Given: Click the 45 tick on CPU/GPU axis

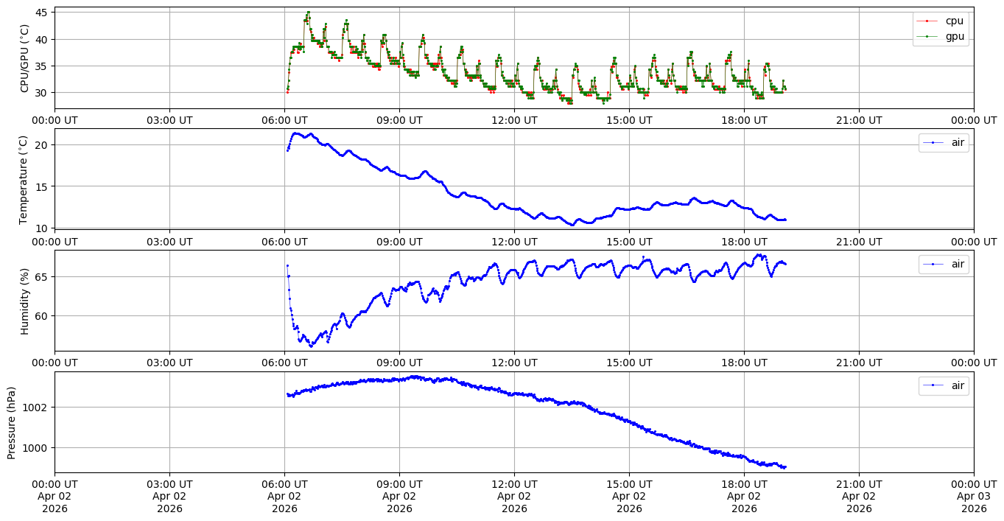Looking at the screenshot, I should [x=41, y=13].
